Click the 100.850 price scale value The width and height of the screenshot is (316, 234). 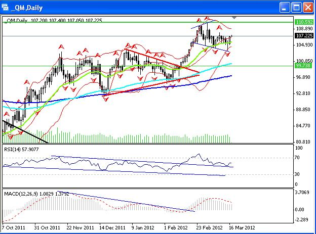(304, 61)
